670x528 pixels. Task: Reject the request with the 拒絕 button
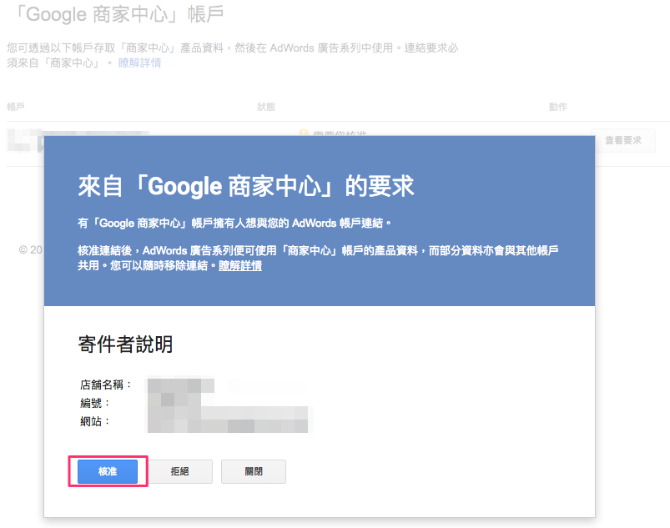(x=180, y=471)
